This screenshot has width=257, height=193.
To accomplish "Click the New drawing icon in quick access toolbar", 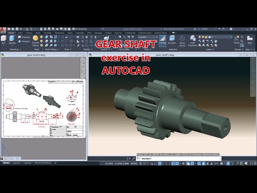I will point(9,29).
